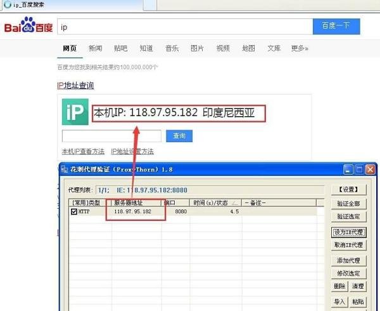
Task: Open the 知道 tab
Action: (x=146, y=48)
